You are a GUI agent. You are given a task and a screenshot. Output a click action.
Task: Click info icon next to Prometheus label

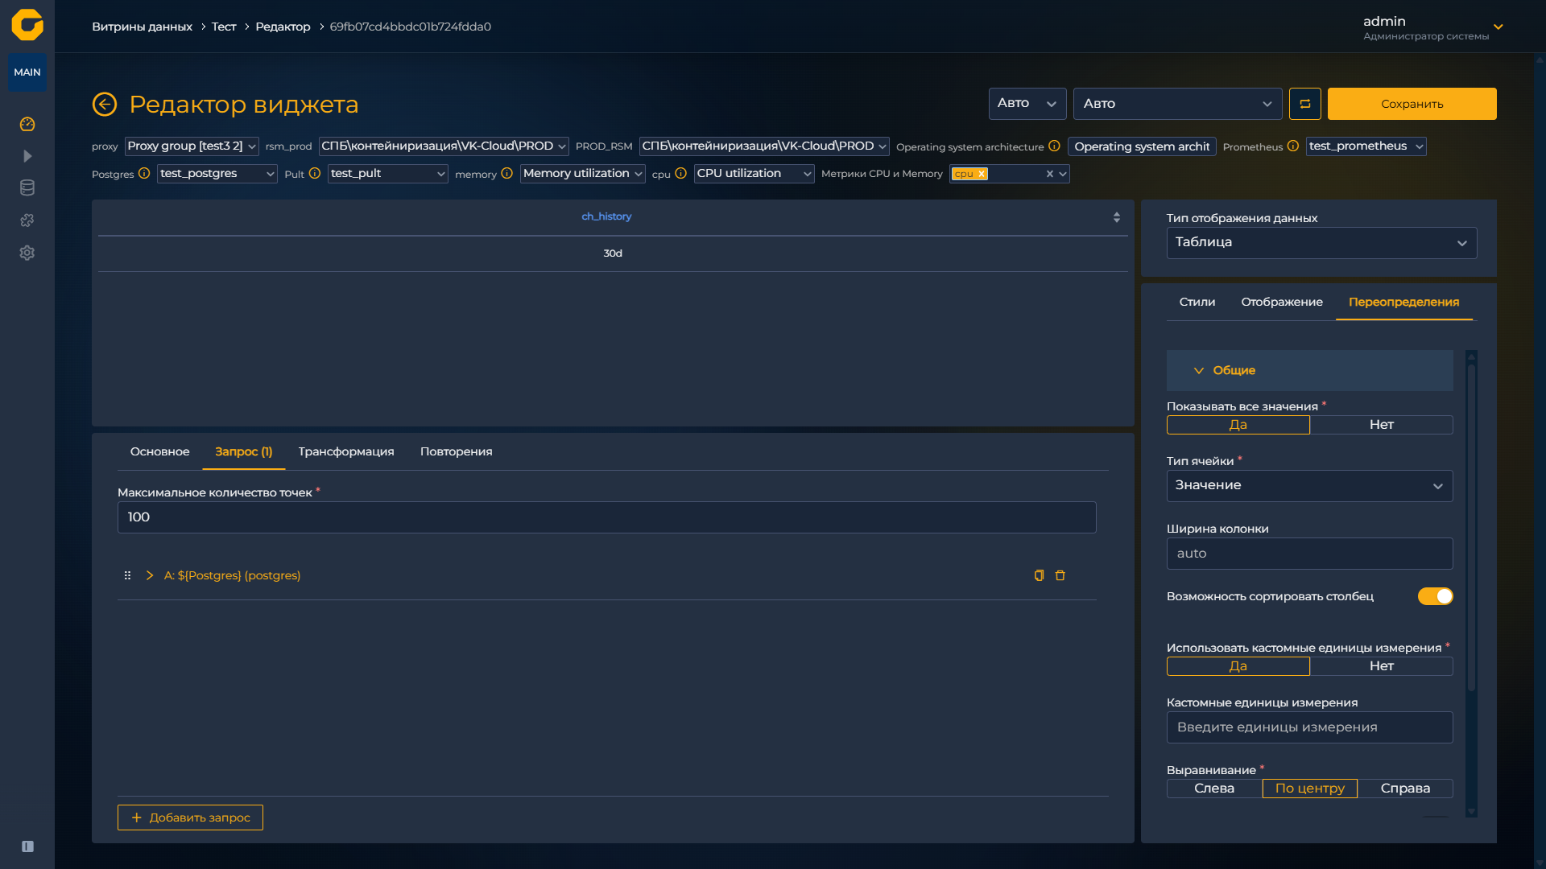click(x=1293, y=146)
